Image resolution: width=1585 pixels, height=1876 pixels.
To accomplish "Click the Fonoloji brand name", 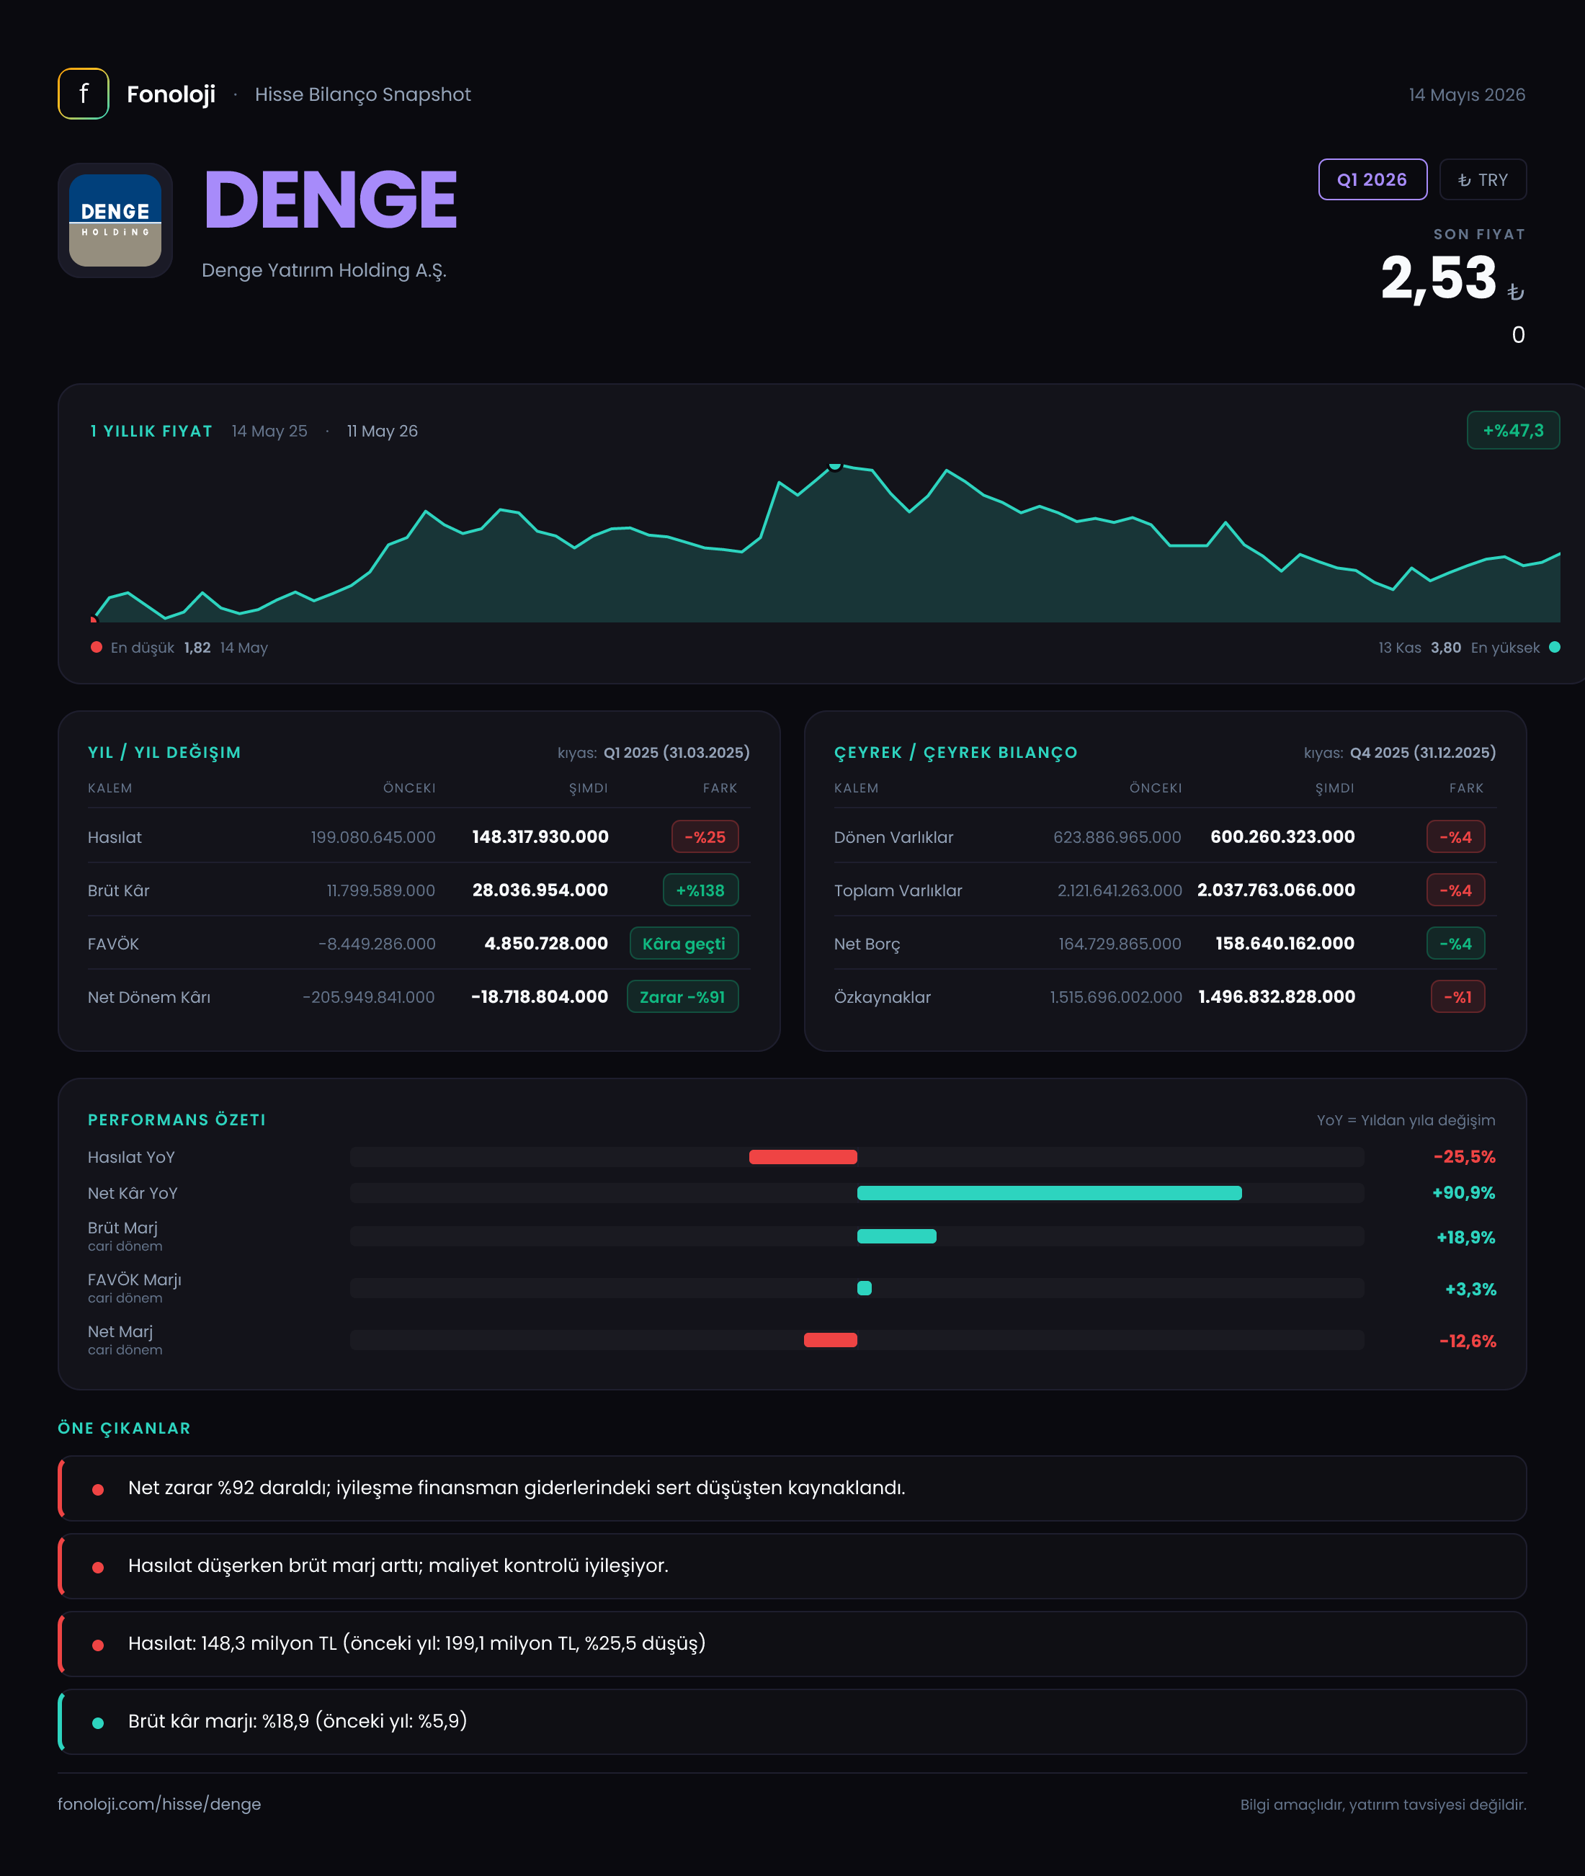I will (x=171, y=94).
